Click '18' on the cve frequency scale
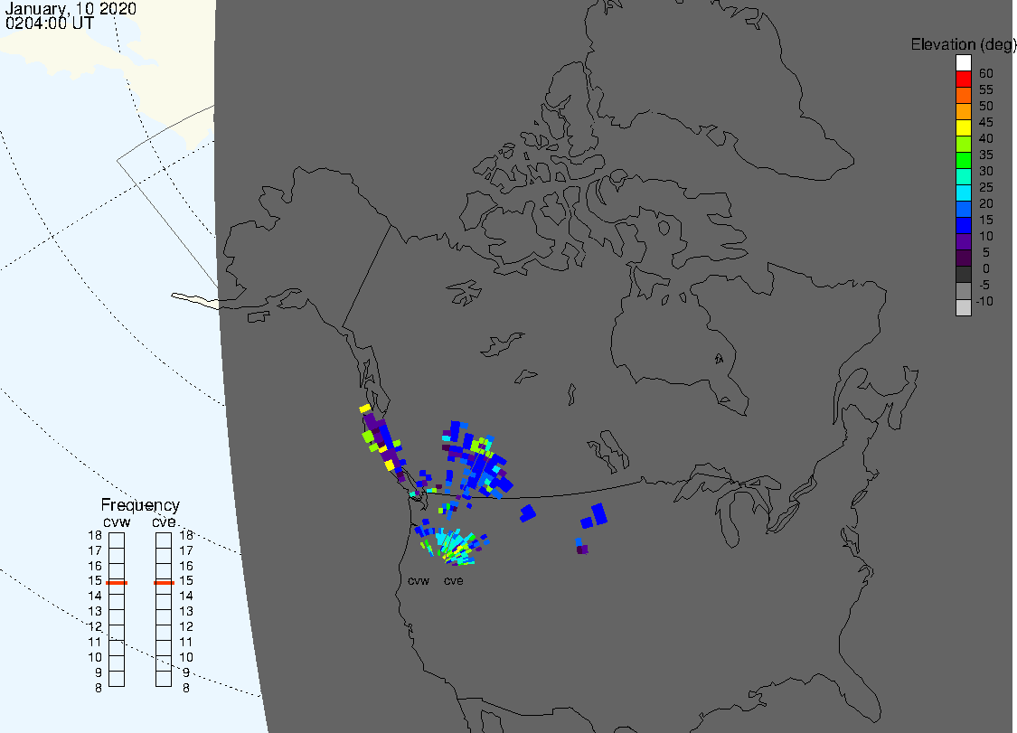 tap(186, 535)
